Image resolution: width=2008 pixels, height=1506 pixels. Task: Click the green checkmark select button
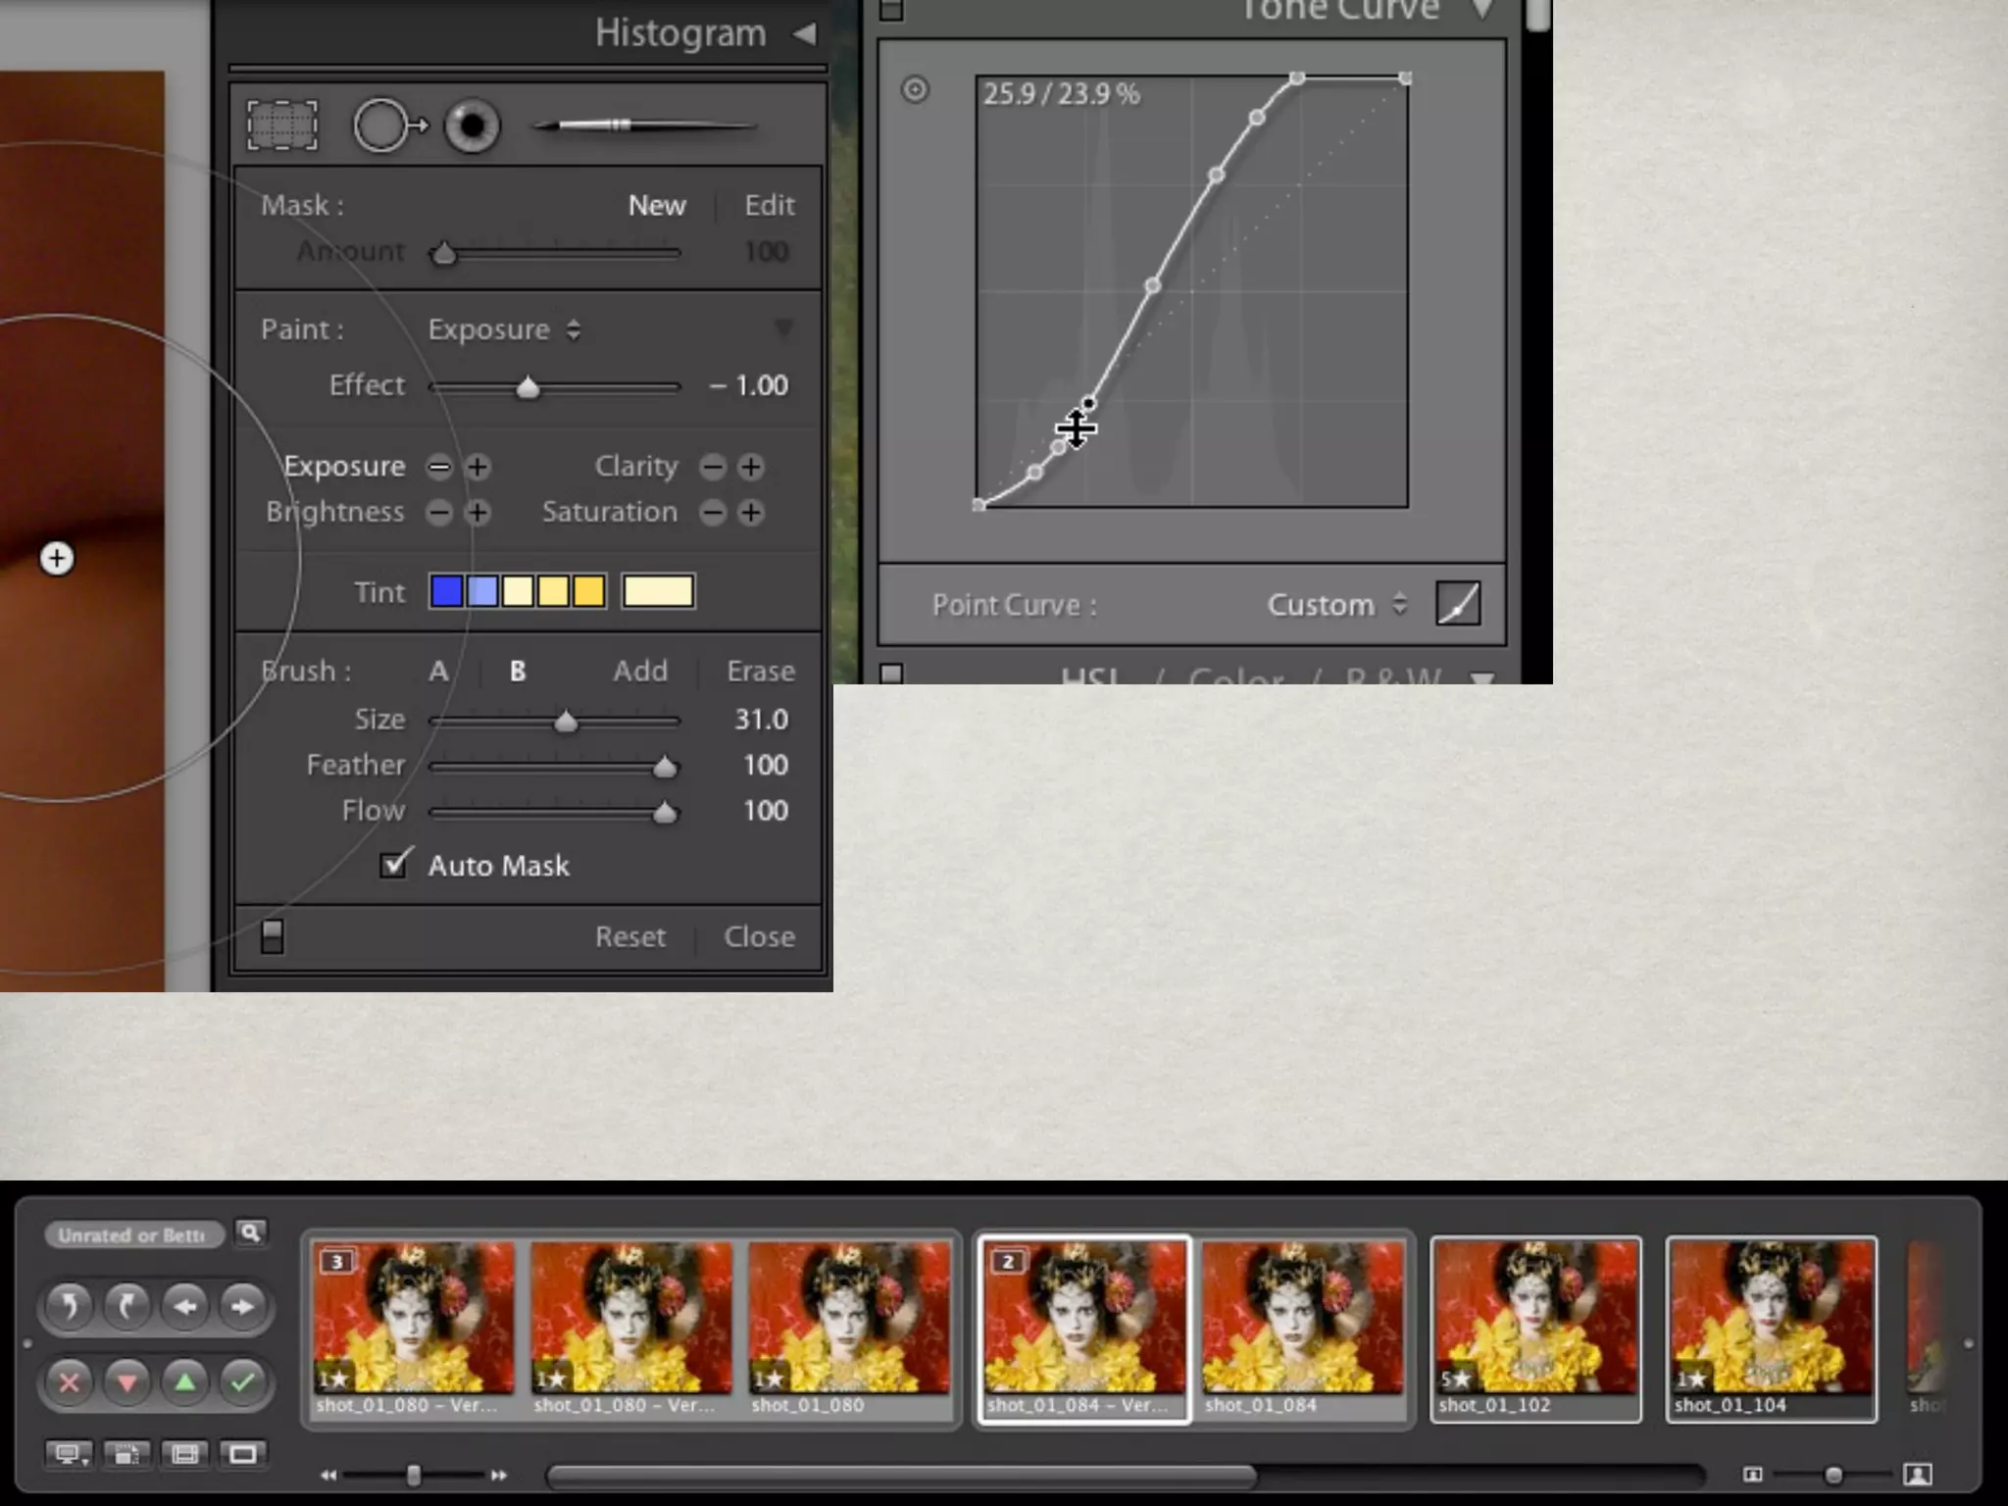tap(242, 1382)
